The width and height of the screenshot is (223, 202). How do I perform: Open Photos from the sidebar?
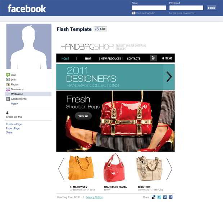[x=15, y=84]
